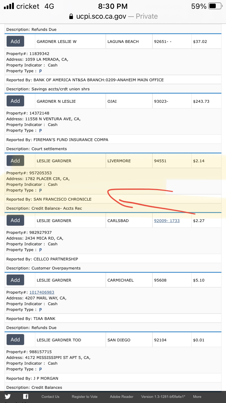The height and width of the screenshot is (403, 226).
Task: Tap the zip code link 92009- 1733
Action: pos(167,221)
